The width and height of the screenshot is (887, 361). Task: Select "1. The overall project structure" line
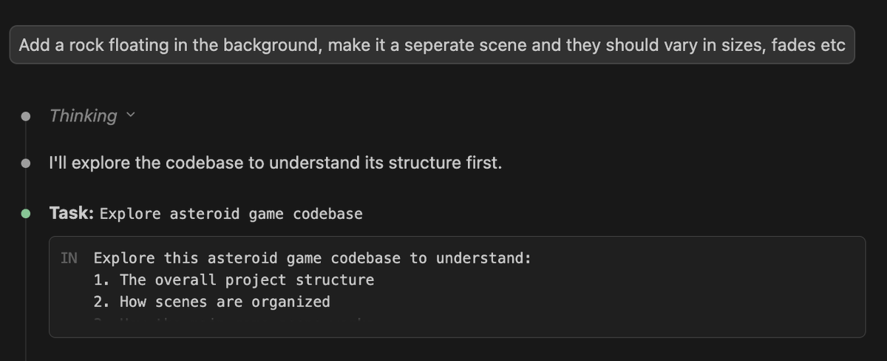click(234, 280)
